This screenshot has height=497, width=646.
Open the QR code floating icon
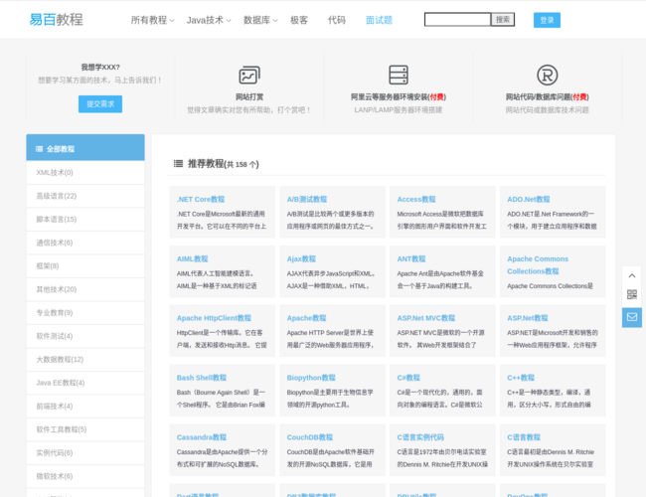632,295
